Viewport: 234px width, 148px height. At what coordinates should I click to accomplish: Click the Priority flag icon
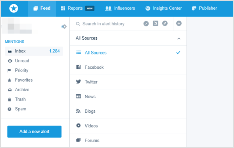coord(9,70)
